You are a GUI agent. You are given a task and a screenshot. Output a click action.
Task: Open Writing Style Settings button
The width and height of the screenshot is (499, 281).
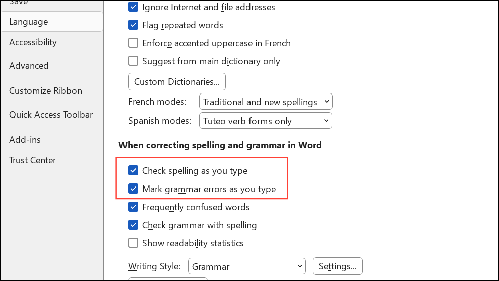point(337,267)
